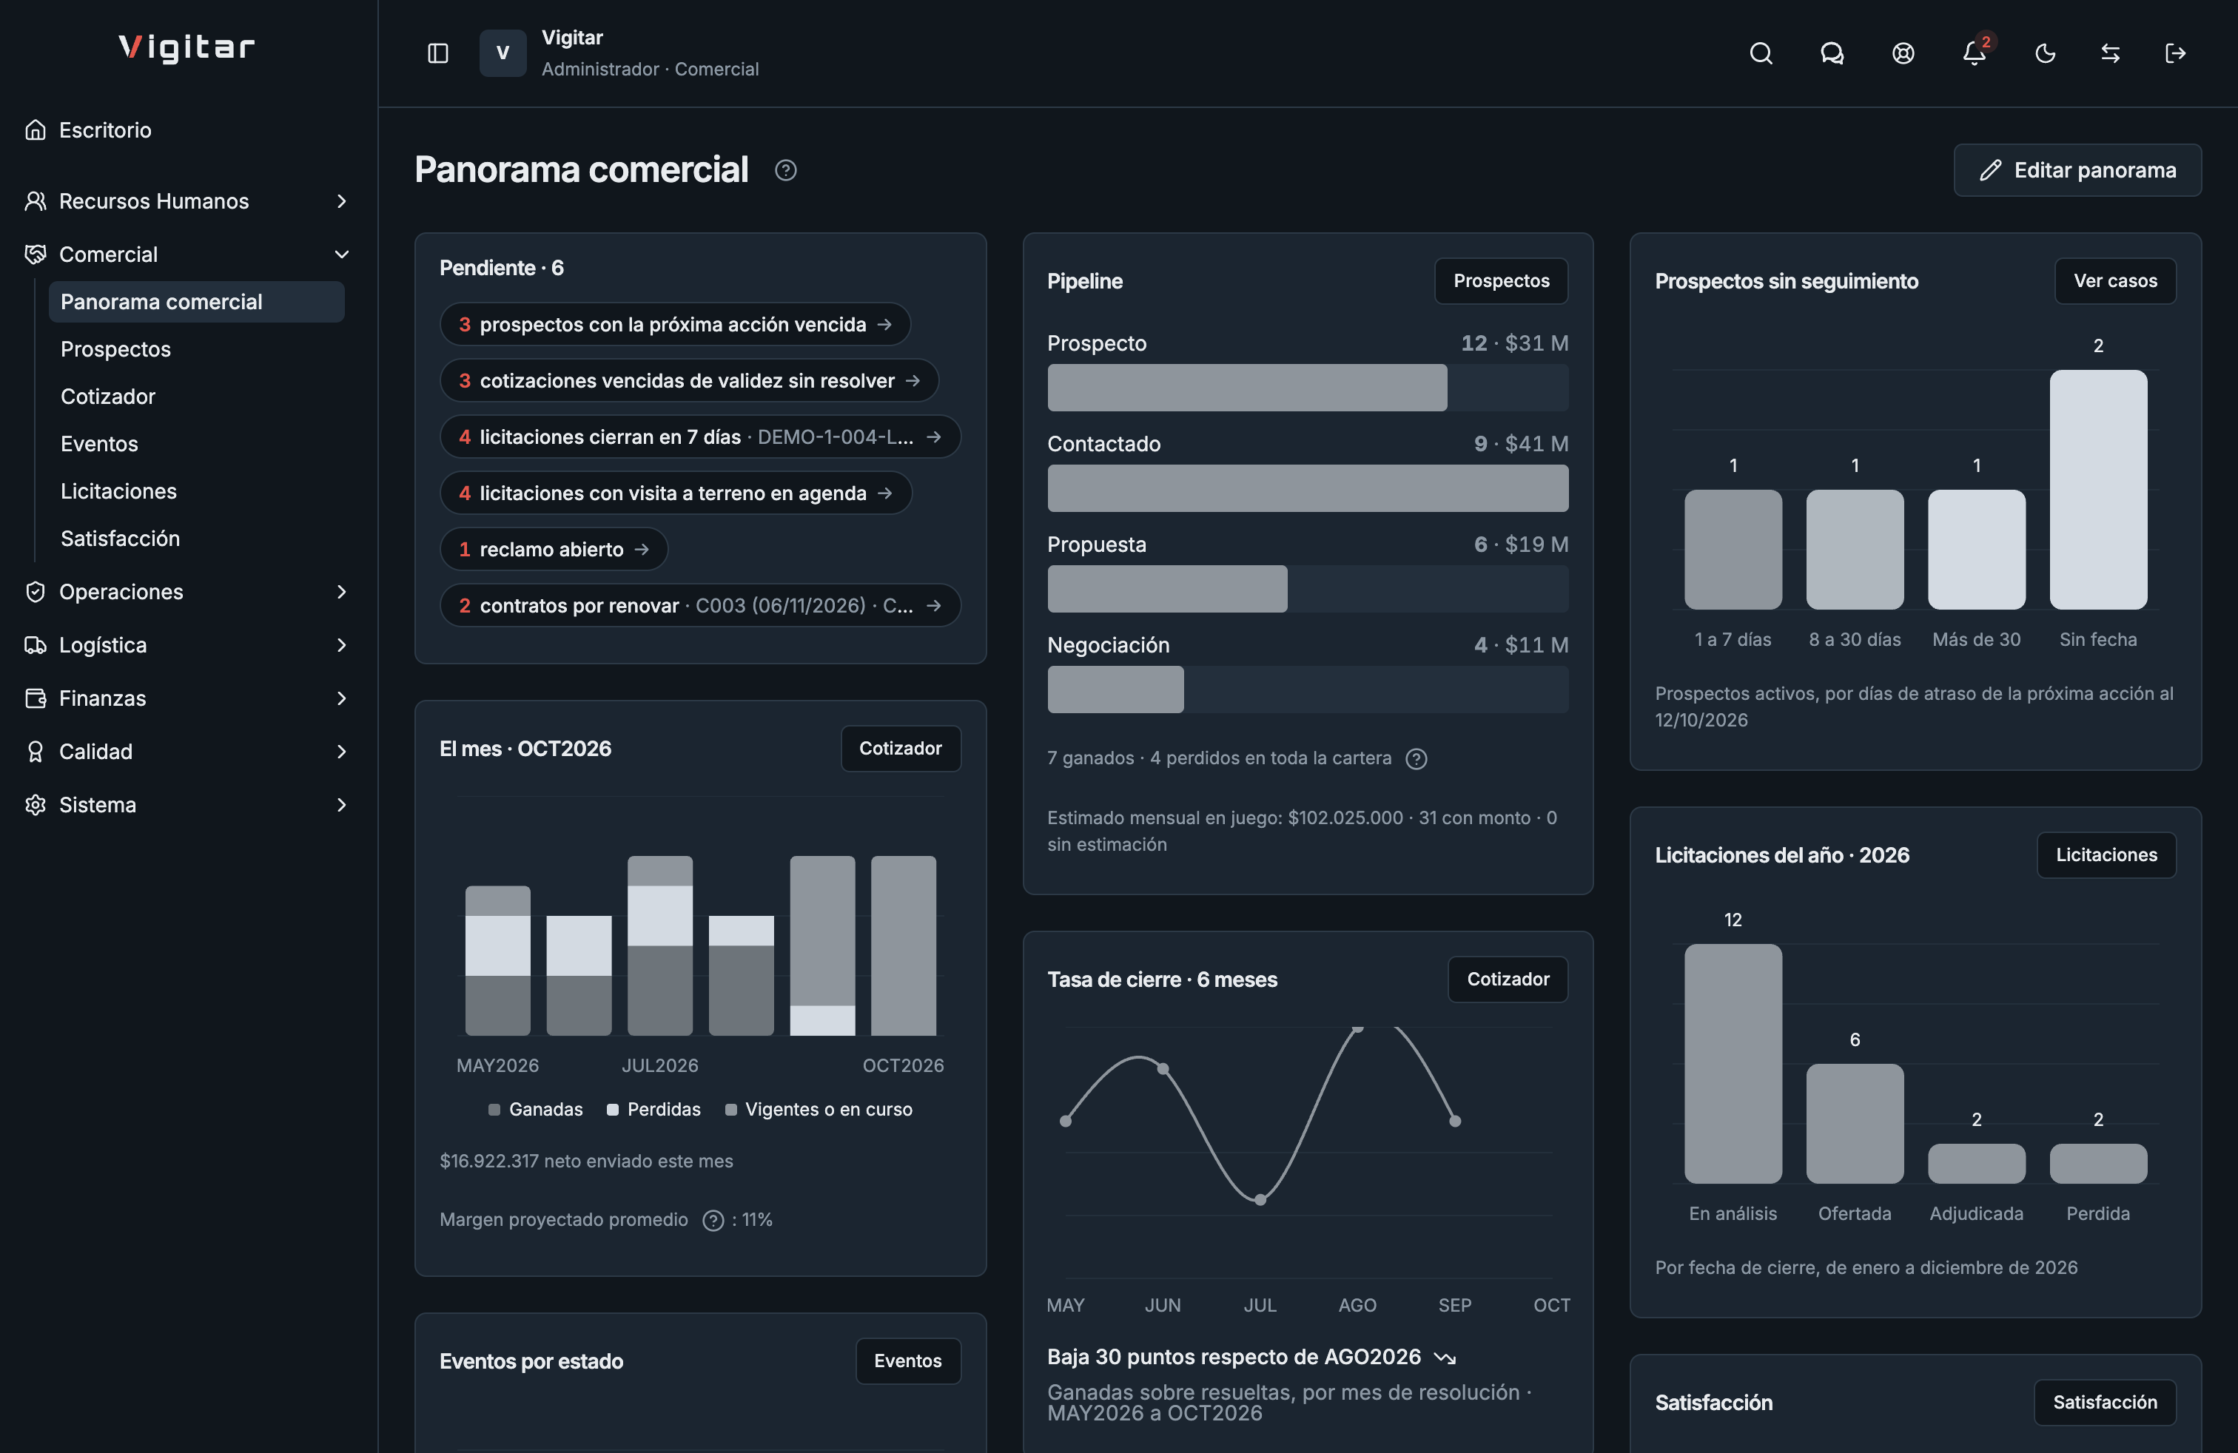Click help icon beside Panorama comercial title

785,170
